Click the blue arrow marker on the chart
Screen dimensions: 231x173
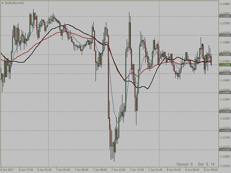point(203,44)
